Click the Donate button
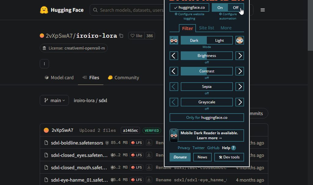 coord(180,157)
